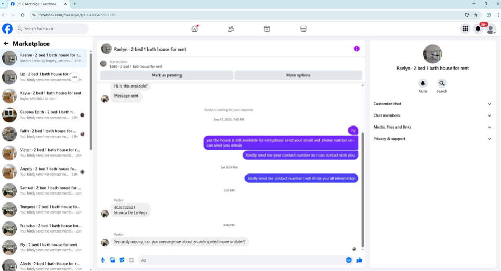Click the purple 'hy' message bubble
This screenshot has width=501, height=271.
353,131
